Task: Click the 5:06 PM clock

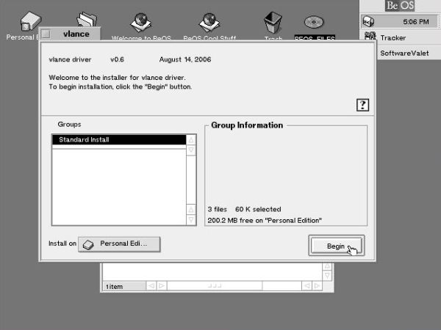Action: pos(416,21)
